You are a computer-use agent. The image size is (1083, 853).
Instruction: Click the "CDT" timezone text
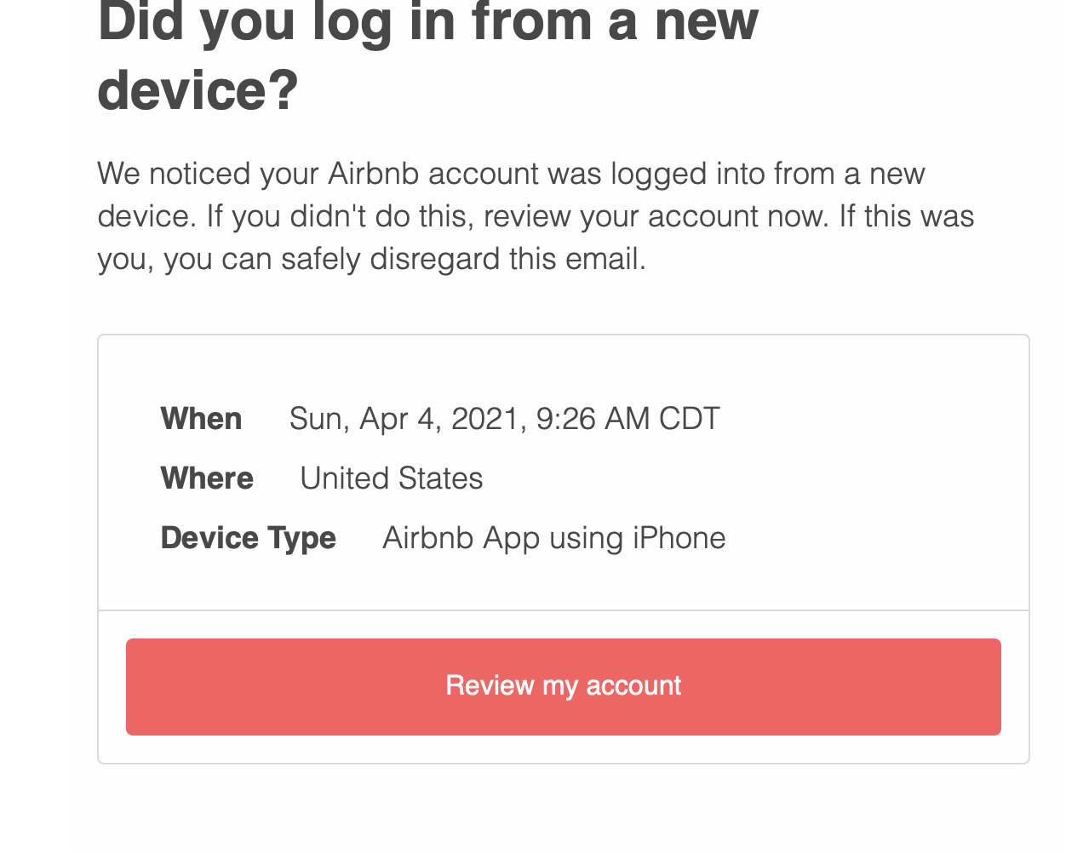[x=689, y=419]
